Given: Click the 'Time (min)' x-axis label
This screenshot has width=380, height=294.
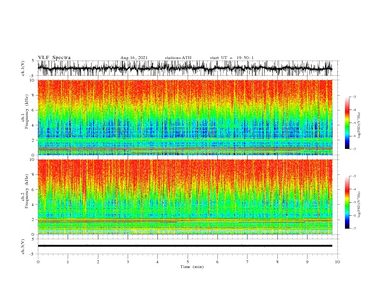Looking at the screenshot, I should pyautogui.click(x=192, y=267).
